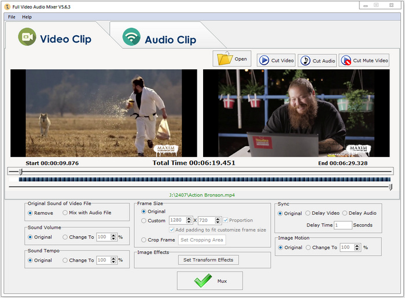
Task: Click the green checkmark Mux icon
Action: click(203, 280)
